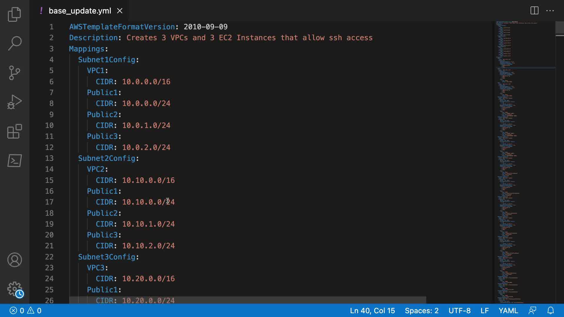Close the base_update.yml tab
The height and width of the screenshot is (317, 564).
(120, 11)
